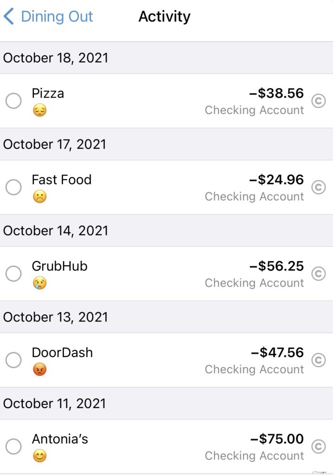The height and width of the screenshot is (475, 333).
Task: Select the Fast Food transaction circle
Action: point(13,187)
